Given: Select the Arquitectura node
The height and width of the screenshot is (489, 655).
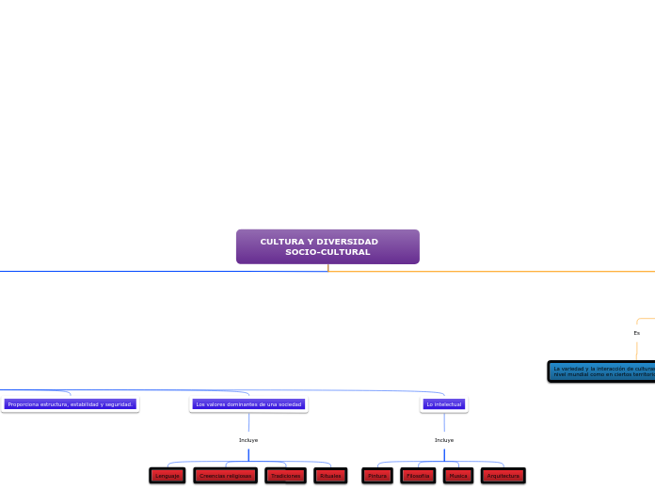Looking at the screenshot, I should pyautogui.click(x=503, y=476).
